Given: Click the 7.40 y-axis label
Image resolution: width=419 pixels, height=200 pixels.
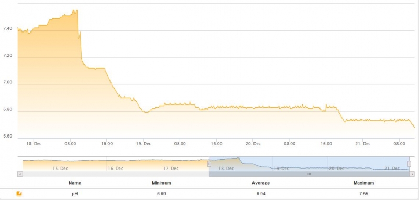Looking at the screenshot, I should [7, 28].
